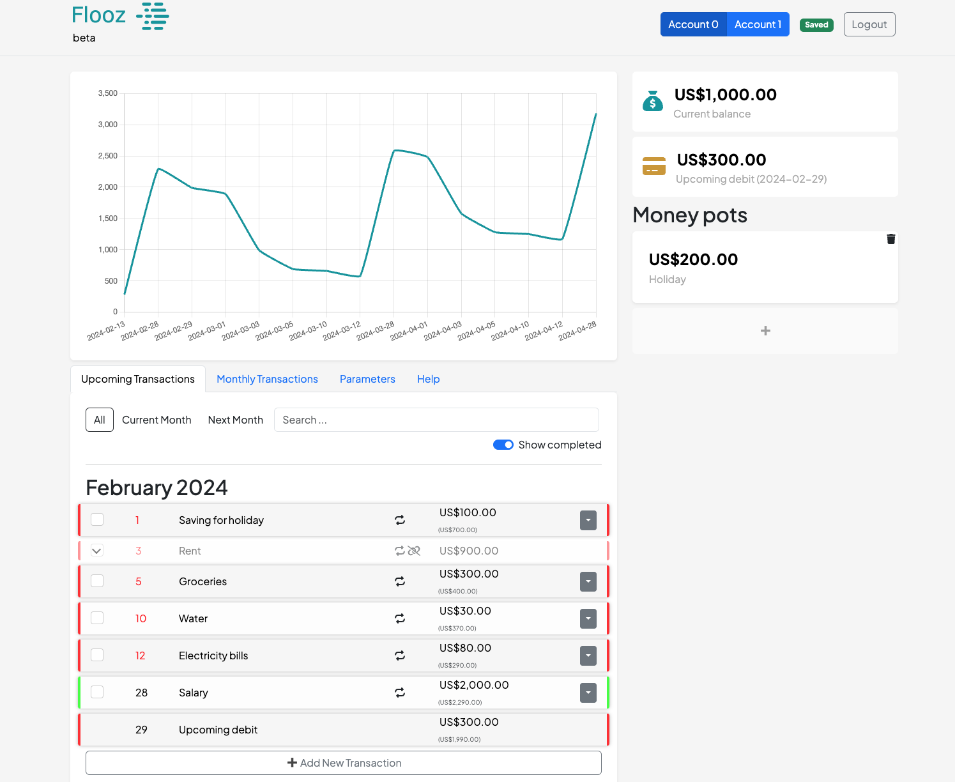Open the Parameters tab

[367, 379]
